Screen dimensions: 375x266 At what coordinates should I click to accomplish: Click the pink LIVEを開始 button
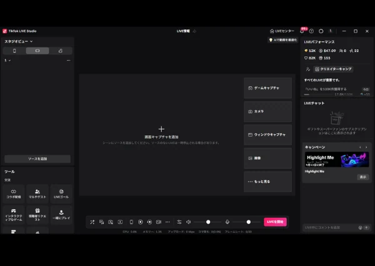coord(275,222)
